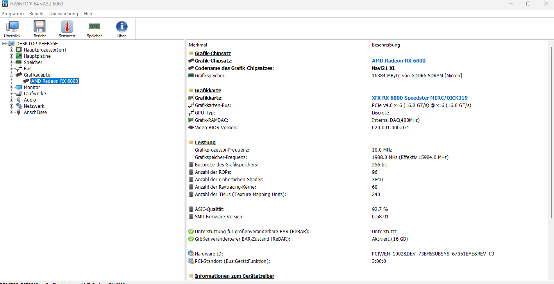Click the Grafikadapter card icon
This screenshot has width=554, height=284.
pyautogui.click(x=19, y=75)
